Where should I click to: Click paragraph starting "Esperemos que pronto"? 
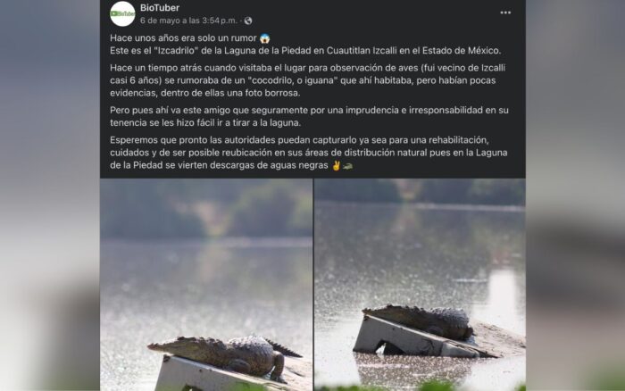(x=309, y=153)
